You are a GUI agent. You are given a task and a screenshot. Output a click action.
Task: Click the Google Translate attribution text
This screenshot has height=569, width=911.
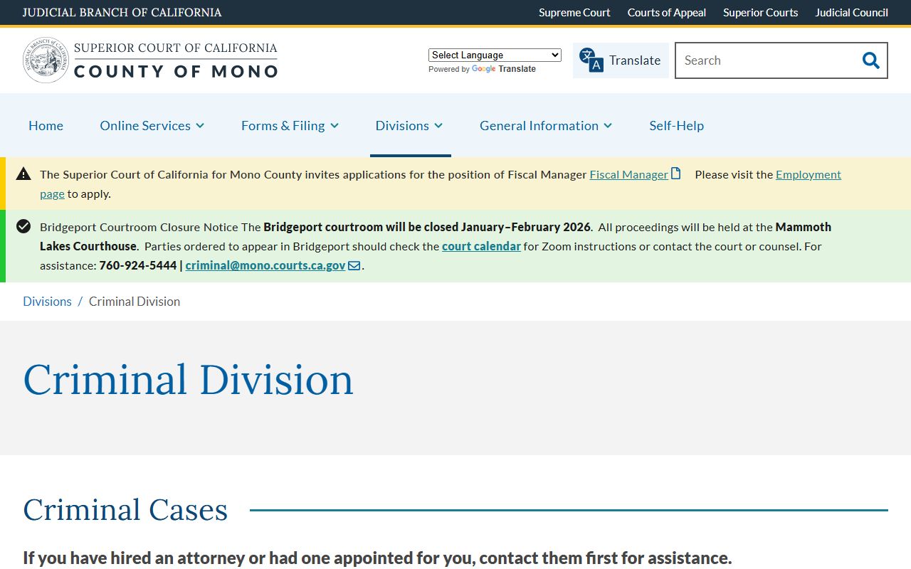(x=482, y=69)
